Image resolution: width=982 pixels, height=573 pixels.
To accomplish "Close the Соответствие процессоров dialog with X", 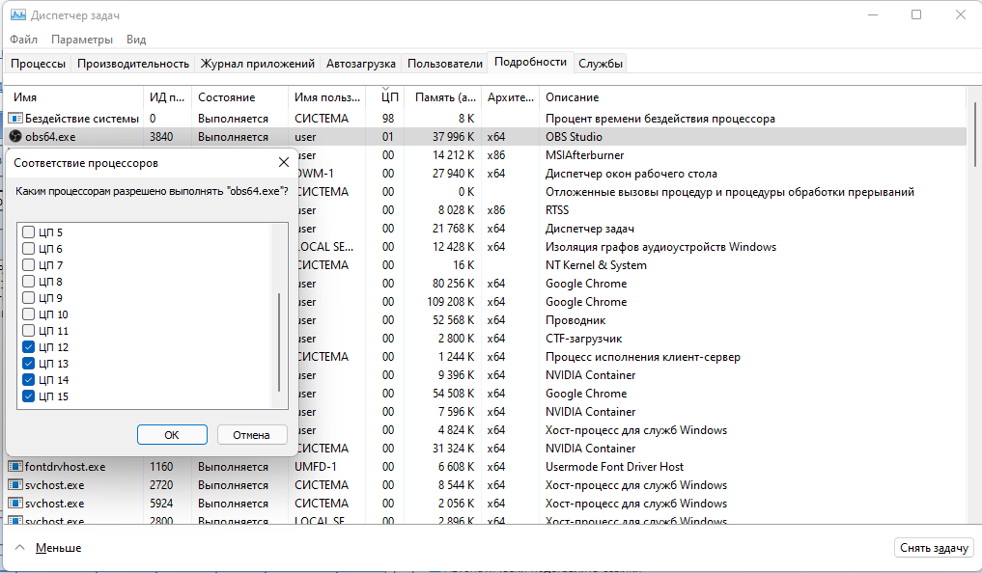I will coord(283,163).
